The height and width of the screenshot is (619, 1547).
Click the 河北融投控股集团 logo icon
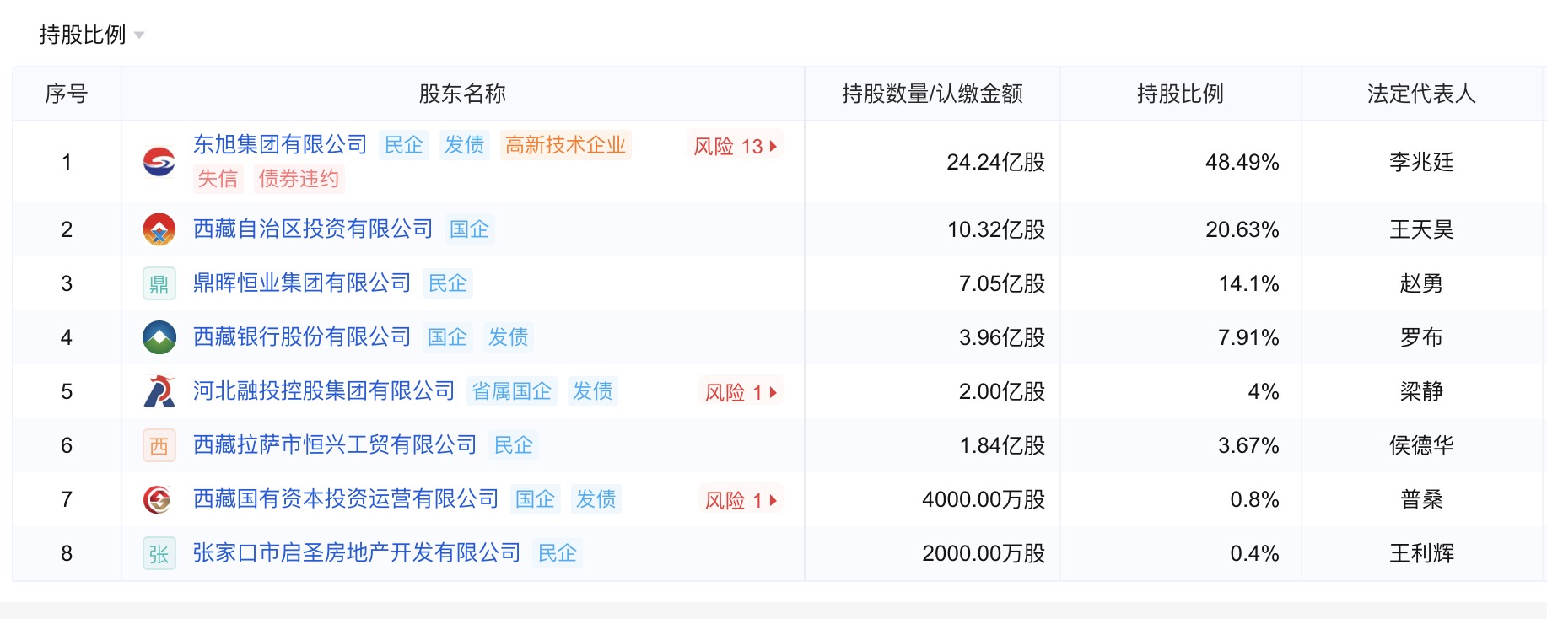[159, 391]
